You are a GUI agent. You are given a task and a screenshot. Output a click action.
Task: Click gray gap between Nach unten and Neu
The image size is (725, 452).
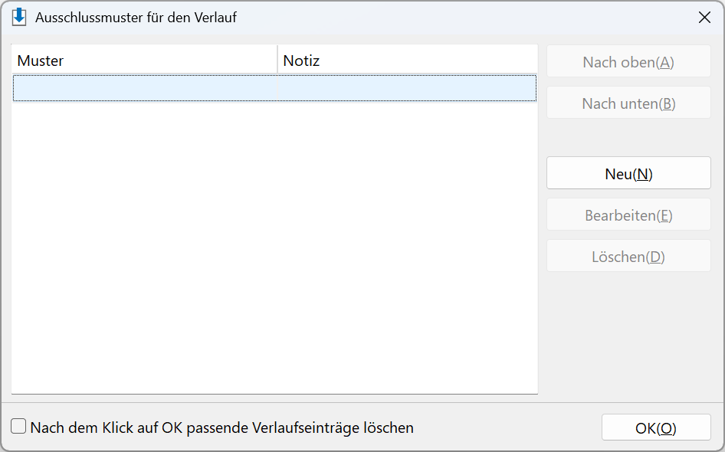point(628,138)
